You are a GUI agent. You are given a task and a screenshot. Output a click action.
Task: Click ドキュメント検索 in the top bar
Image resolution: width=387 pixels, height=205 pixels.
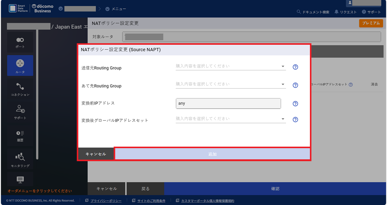click(313, 12)
